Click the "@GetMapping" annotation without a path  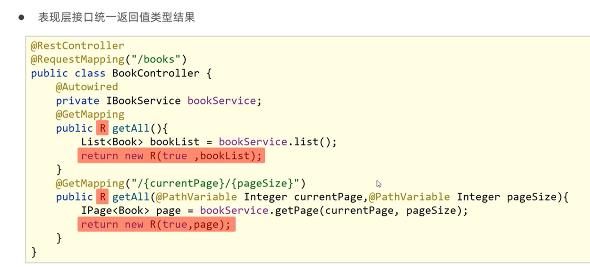90,114
